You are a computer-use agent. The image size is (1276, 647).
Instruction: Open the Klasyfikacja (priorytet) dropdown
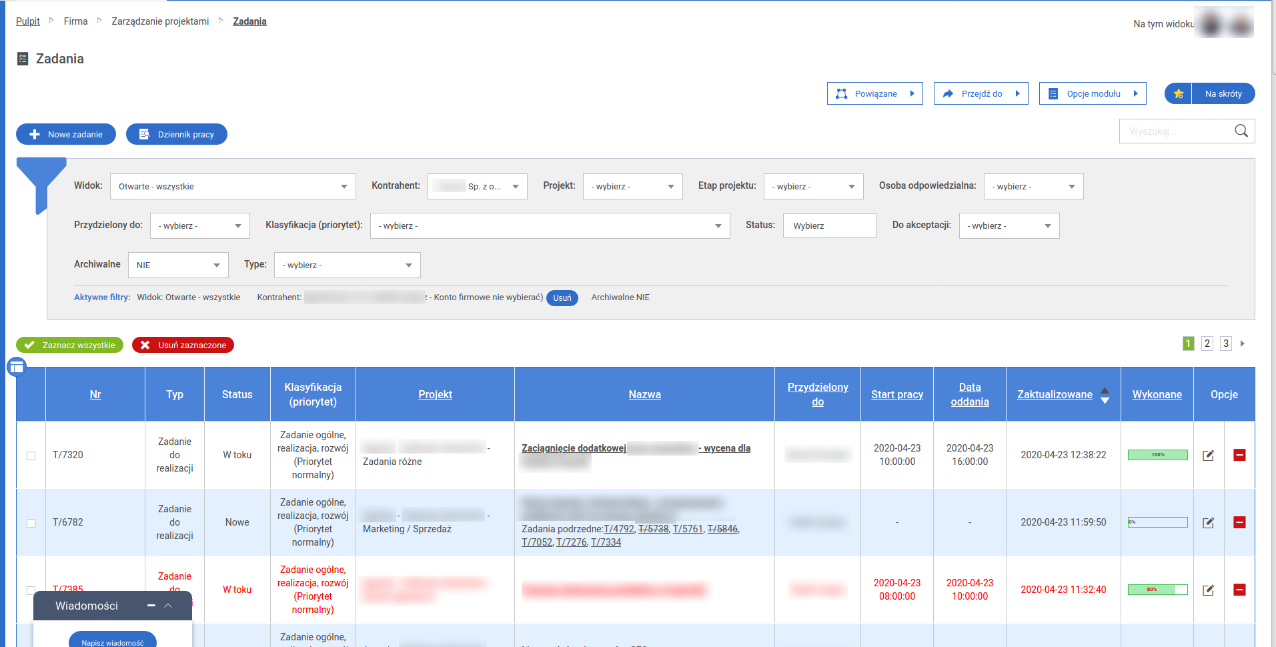550,226
